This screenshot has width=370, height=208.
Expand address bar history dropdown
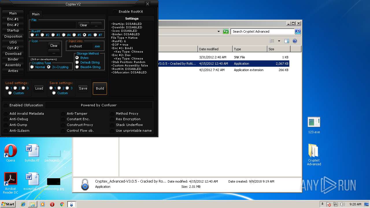click(x=219, y=31)
